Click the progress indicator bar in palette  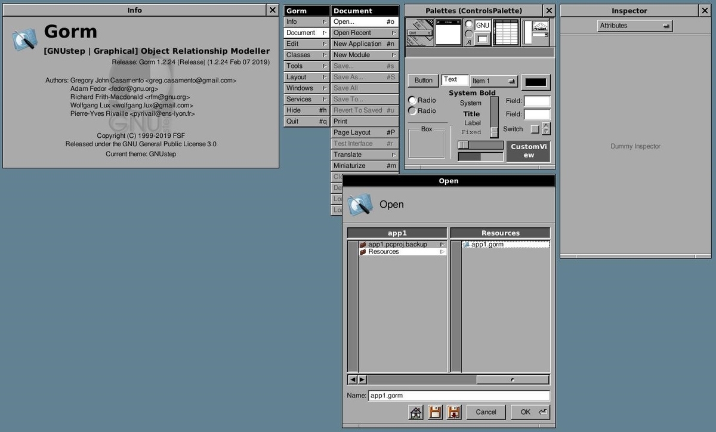(481, 156)
